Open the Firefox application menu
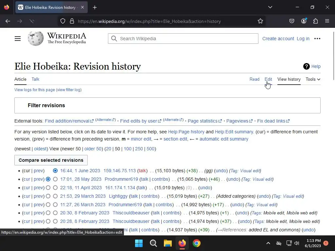The width and height of the screenshot is (335, 251). tap(327, 21)
